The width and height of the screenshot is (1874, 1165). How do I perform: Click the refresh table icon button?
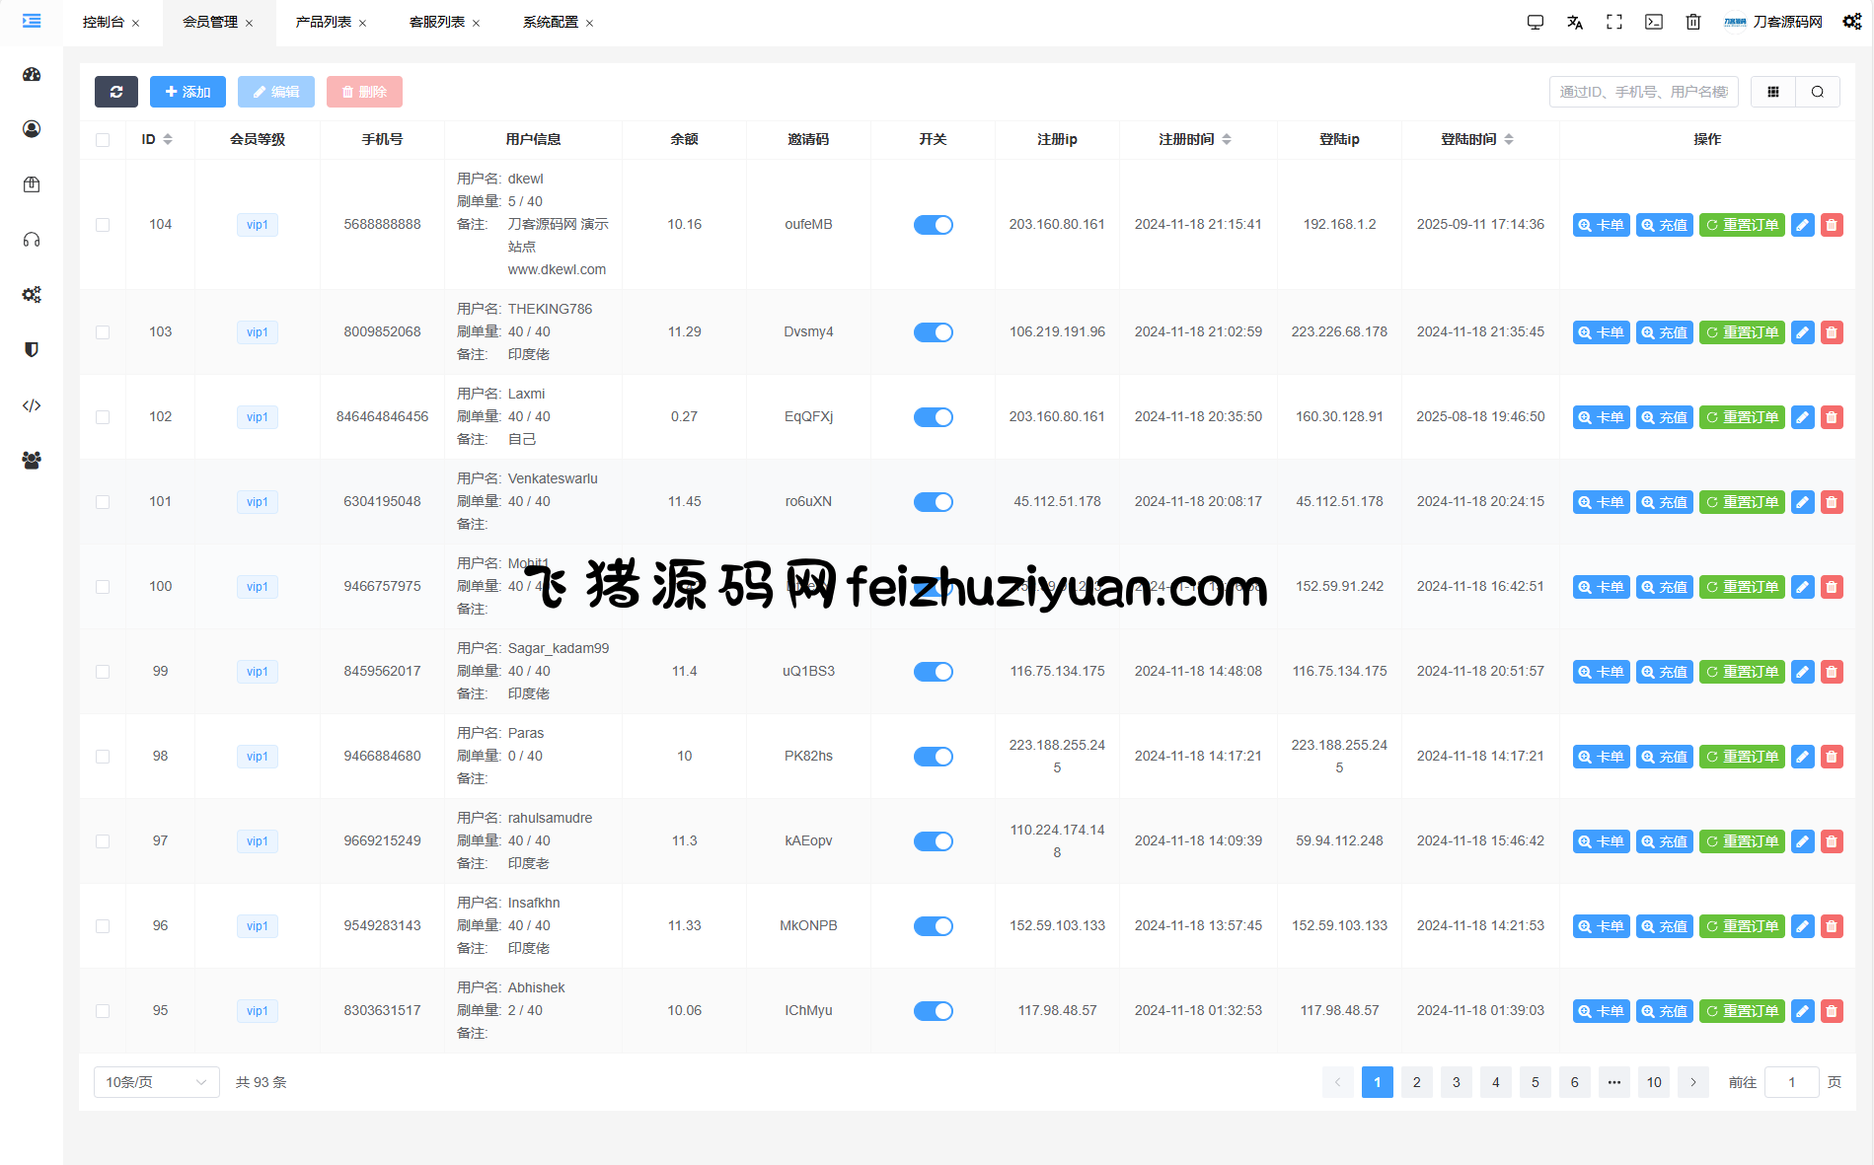click(116, 92)
